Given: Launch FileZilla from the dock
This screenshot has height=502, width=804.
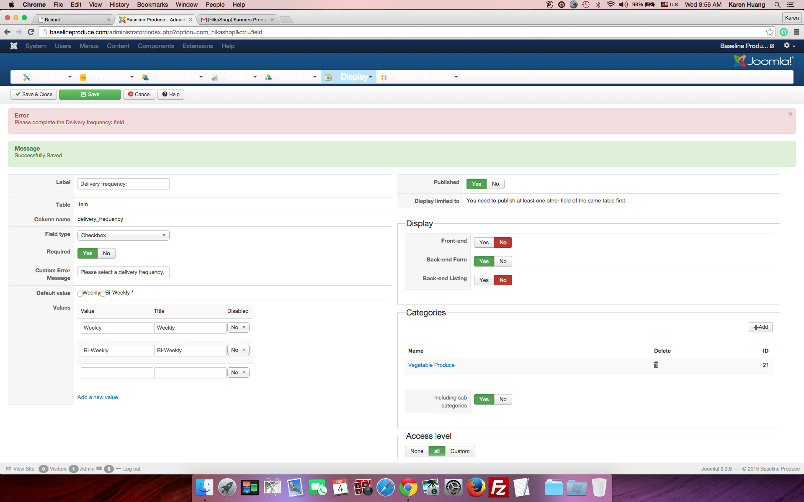Looking at the screenshot, I should pos(498,488).
